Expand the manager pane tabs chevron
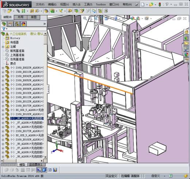The width and height of the screenshot is (190, 179). (x=45, y=24)
